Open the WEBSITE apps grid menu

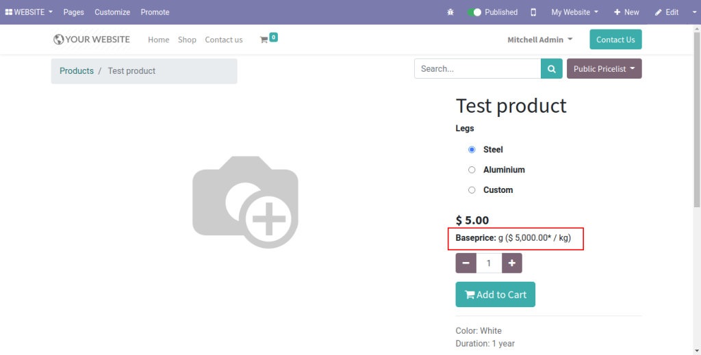[29, 12]
